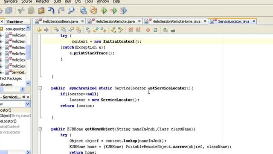Image resolution: width=273 pixels, height=154 pixels.
Task: Go back in editor history
Action: (39, 30)
